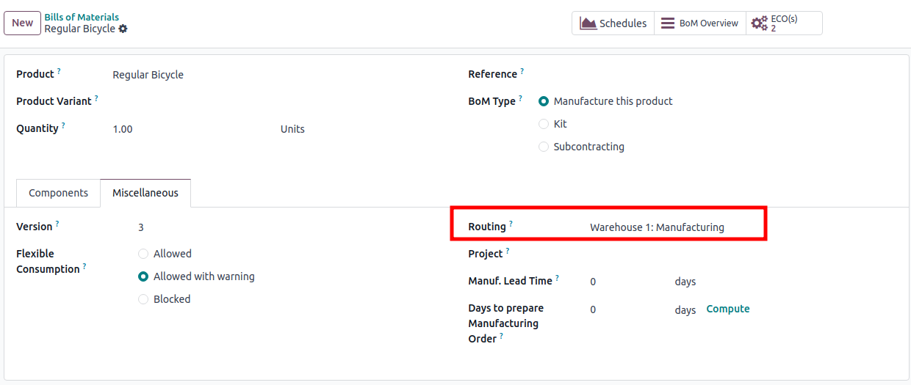Open the ECO(s) gears icon
This screenshot has width=911, height=385.
760,23
